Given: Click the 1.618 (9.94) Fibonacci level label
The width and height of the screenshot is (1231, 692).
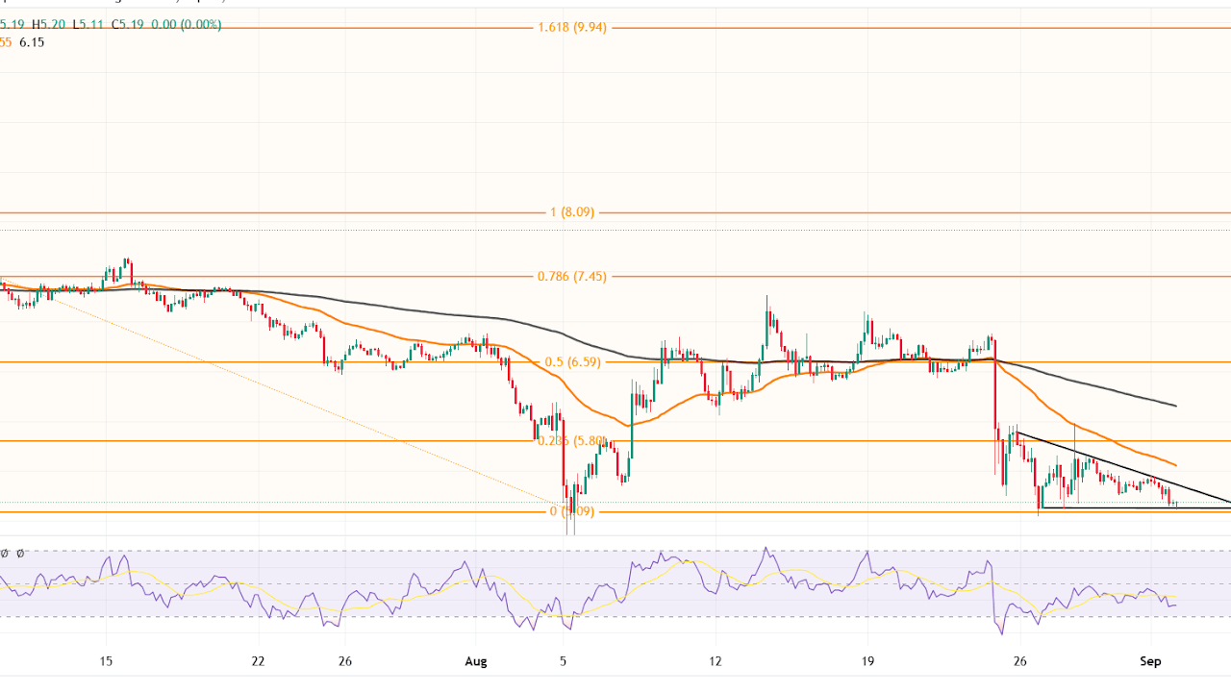Looking at the screenshot, I should pos(571,28).
